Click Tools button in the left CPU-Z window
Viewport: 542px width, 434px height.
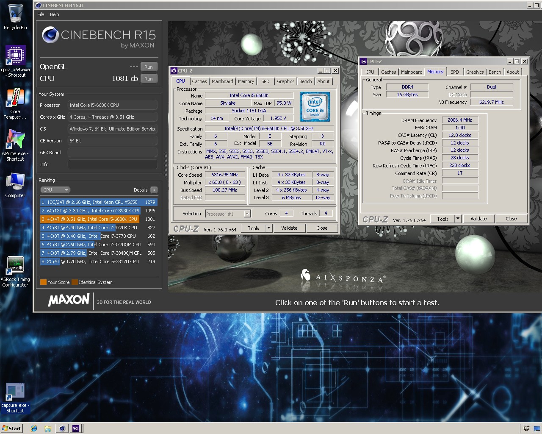tap(253, 228)
